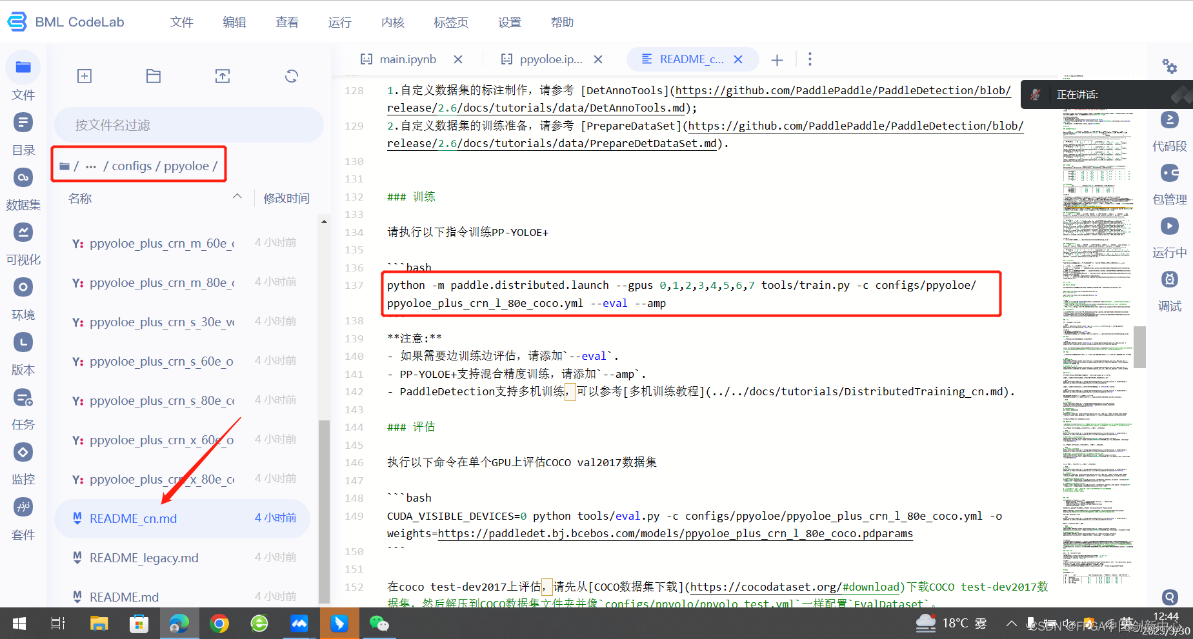Select file ppyoloe_plus_crn_s_80e
This screenshot has height=639, width=1193.
[183, 400]
